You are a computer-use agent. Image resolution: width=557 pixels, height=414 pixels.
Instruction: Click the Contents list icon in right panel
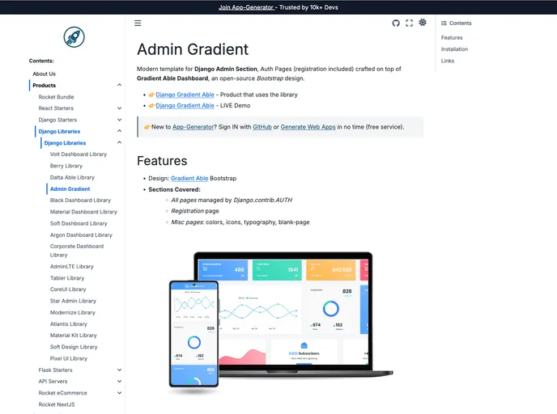(x=444, y=23)
